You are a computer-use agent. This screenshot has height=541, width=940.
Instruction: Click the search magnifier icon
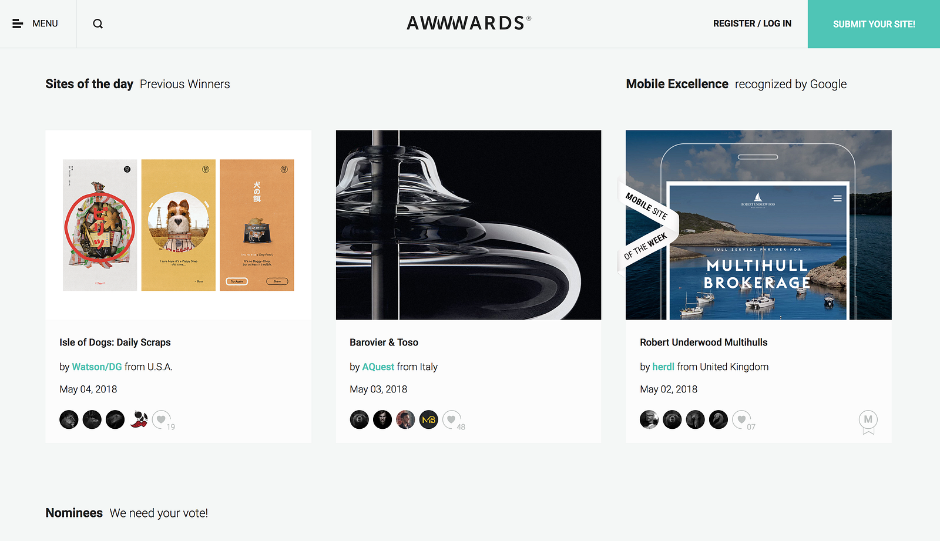98,24
